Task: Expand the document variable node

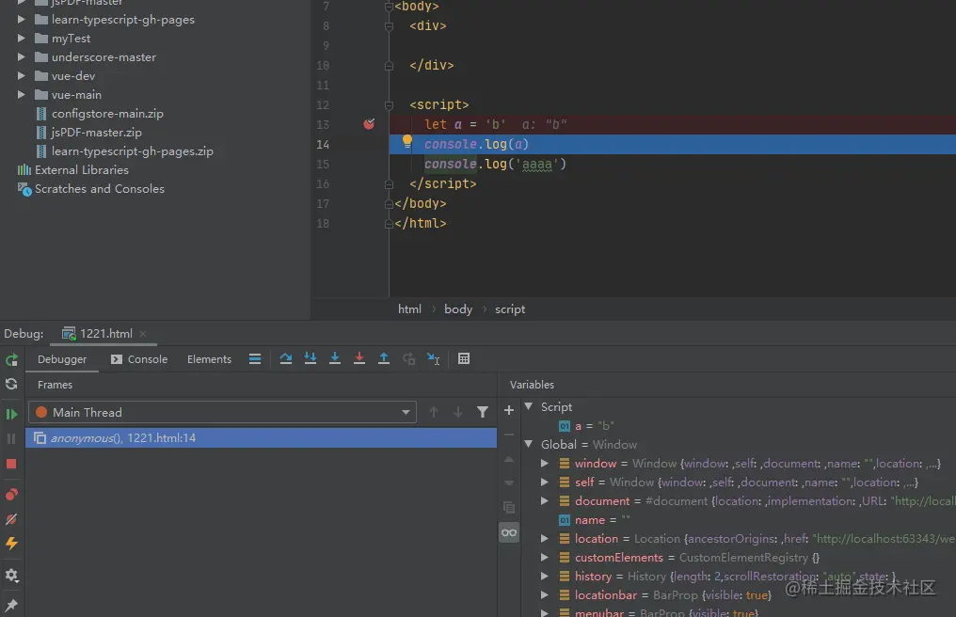Action: tap(545, 501)
